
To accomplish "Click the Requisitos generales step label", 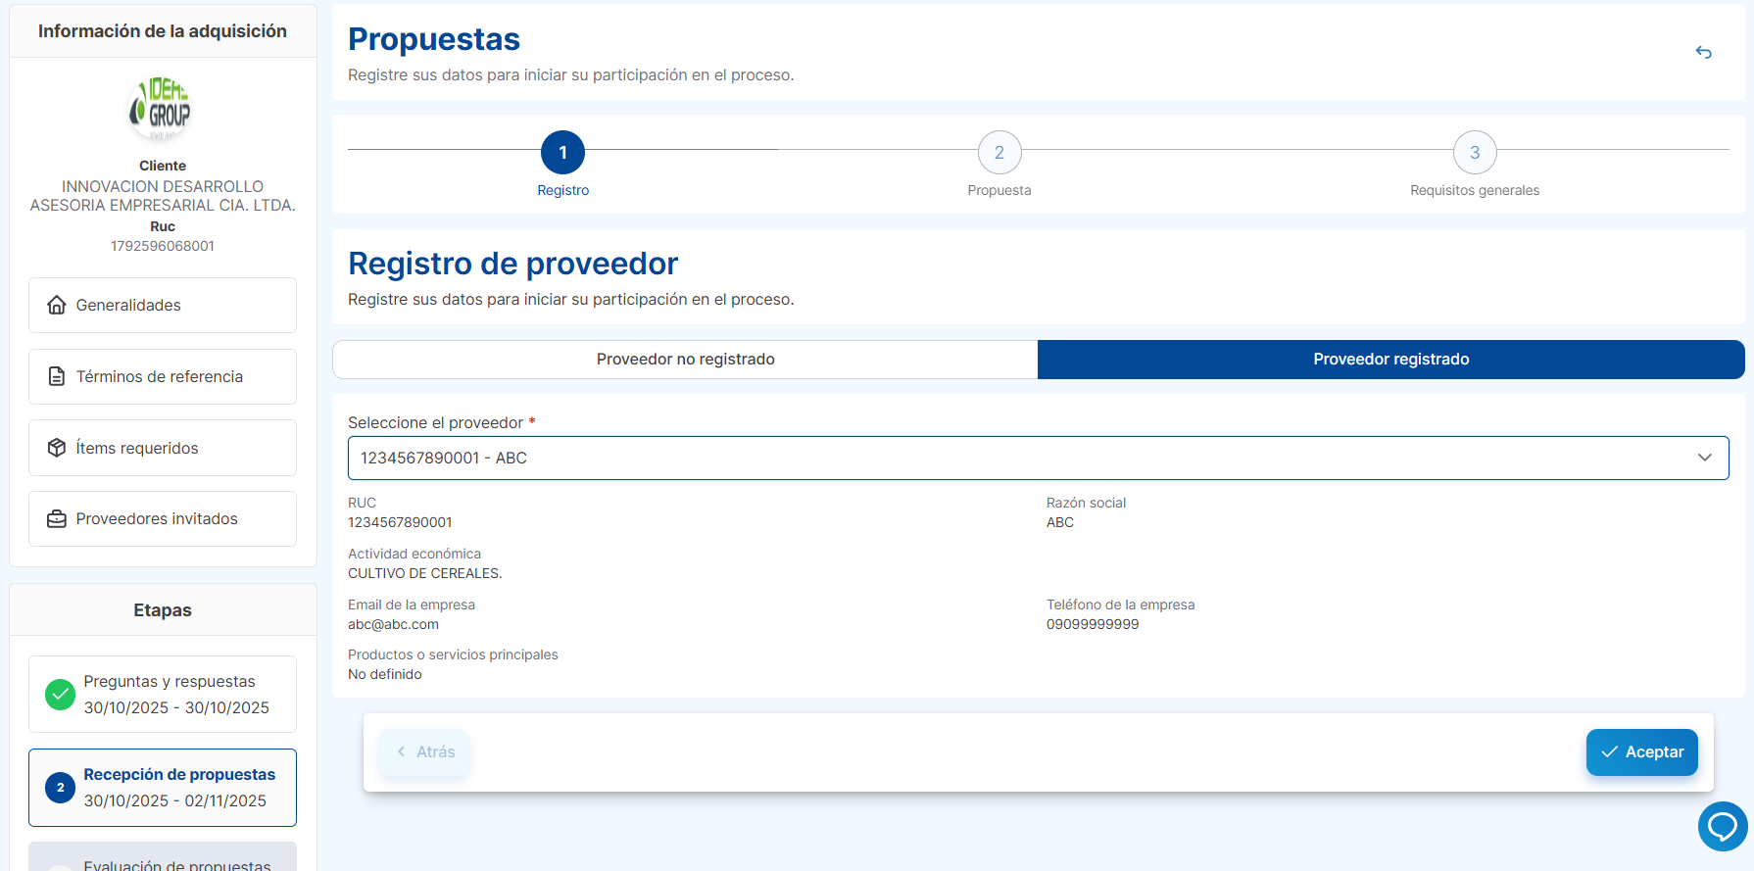I will click(1475, 190).
